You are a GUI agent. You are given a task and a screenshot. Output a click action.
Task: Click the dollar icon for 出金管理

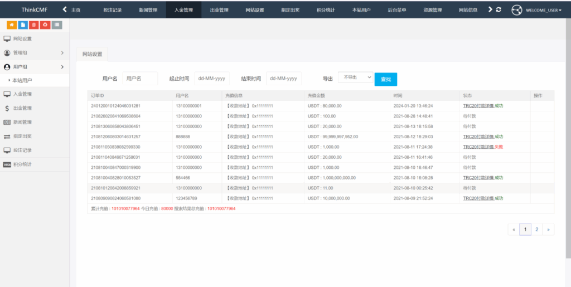pyautogui.click(x=7, y=108)
